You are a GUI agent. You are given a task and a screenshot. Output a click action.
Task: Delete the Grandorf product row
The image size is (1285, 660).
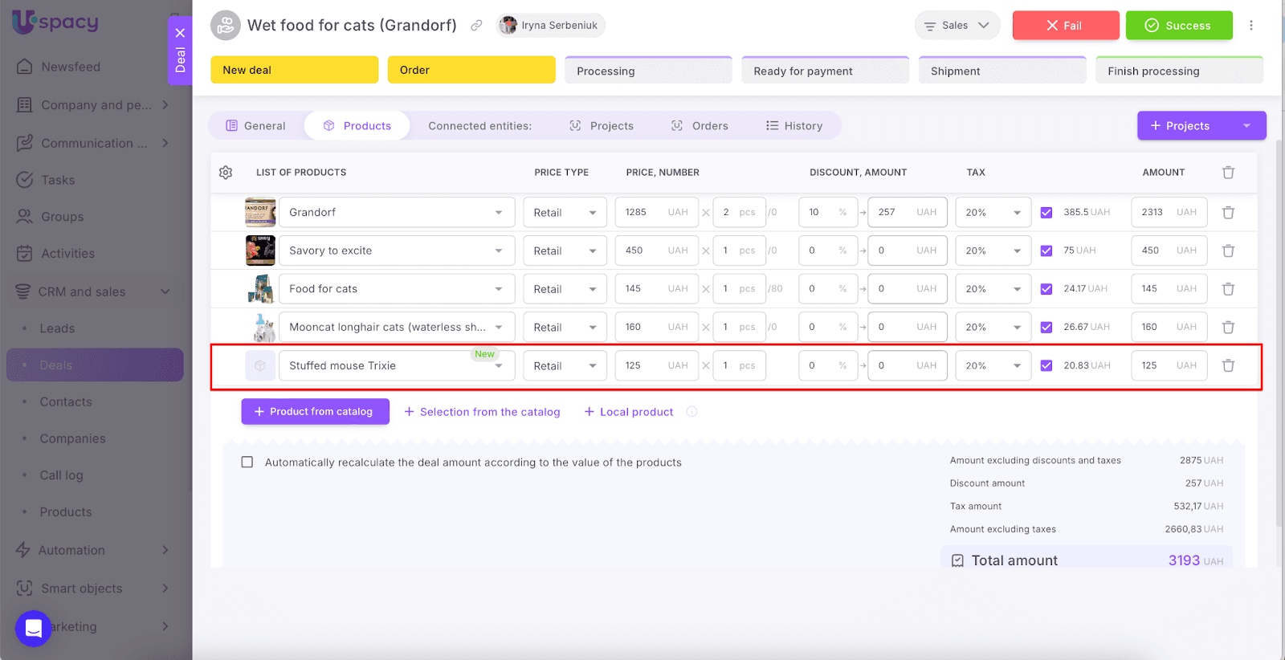pyautogui.click(x=1228, y=213)
